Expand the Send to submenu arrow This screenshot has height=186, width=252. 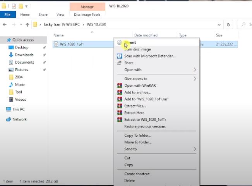[x=195, y=149]
